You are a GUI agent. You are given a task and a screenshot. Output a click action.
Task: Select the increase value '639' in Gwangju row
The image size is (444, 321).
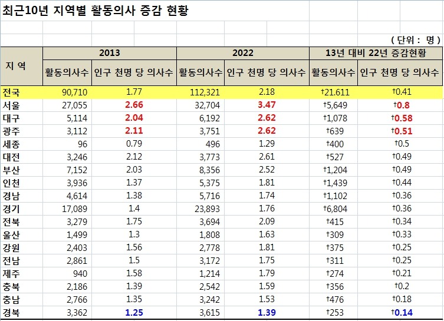[x=336, y=131]
